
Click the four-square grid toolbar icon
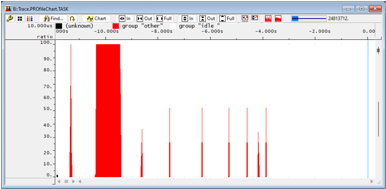(x=20, y=18)
